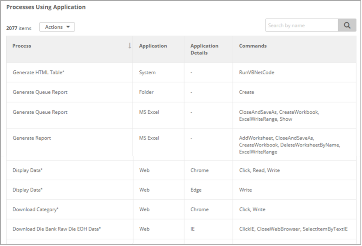Image resolution: width=362 pixels, height=246 pixels.
Task: Click the Application Details column header
Action: point(204,49)
